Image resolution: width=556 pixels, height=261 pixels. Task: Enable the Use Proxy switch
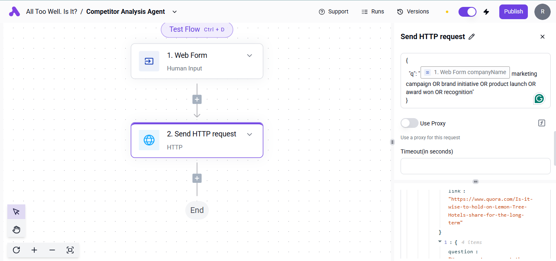click(x=409, y=123)
